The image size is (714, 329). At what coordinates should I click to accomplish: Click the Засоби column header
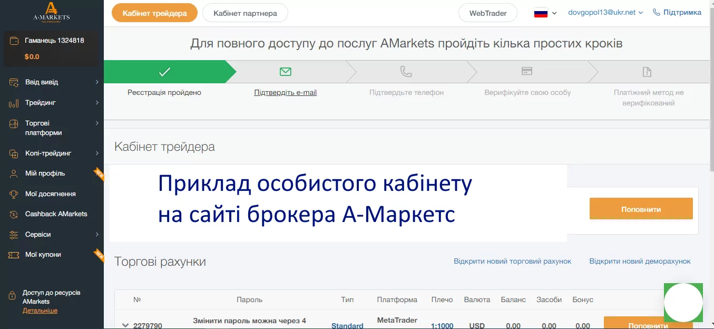[549, 299]
